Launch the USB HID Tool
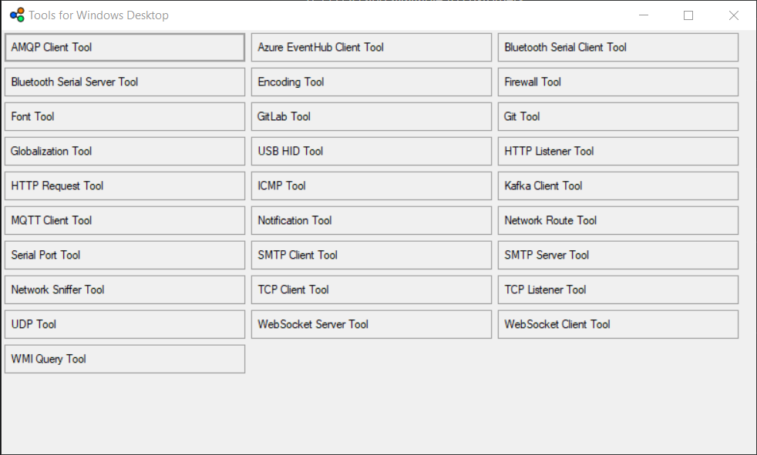 pyautogui.click(x=371, y=152)
